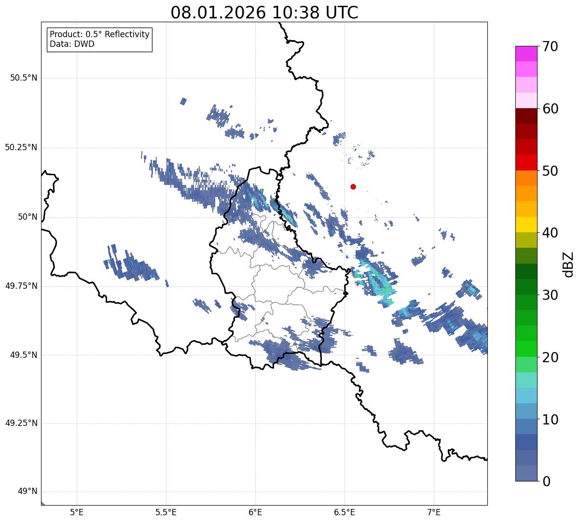Image resolution: width=580 pixels, height=522 pixels.
Task: Click the colorbar tick label '0'
Action: pos(546,481)
